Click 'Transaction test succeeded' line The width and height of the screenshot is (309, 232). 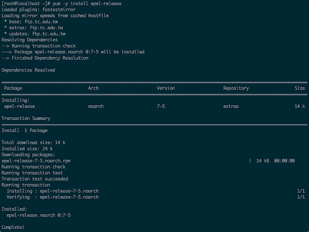click(x=35, y=179)
